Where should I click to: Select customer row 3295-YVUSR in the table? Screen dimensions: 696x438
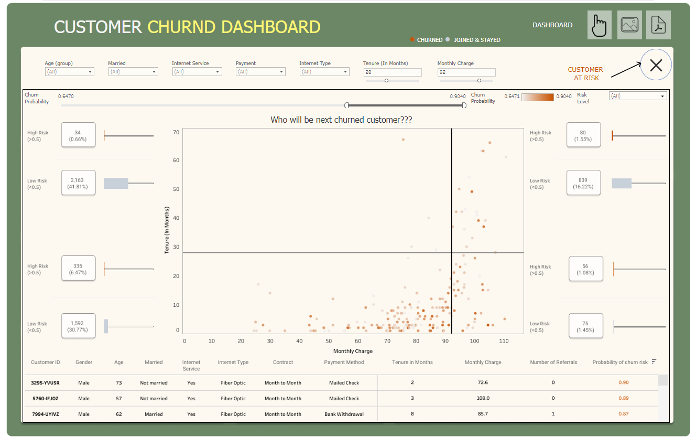pyautogui.click(x=46, y=383)
